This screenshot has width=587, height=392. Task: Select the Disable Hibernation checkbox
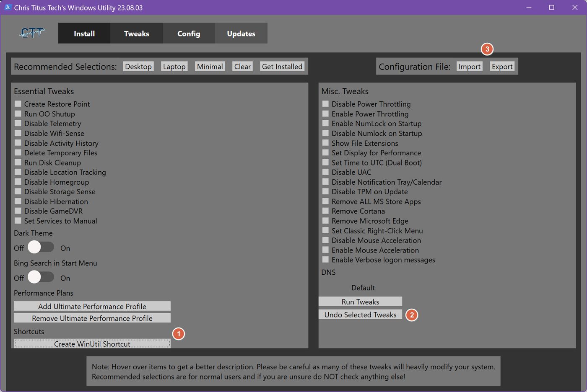tap(18, 201)
